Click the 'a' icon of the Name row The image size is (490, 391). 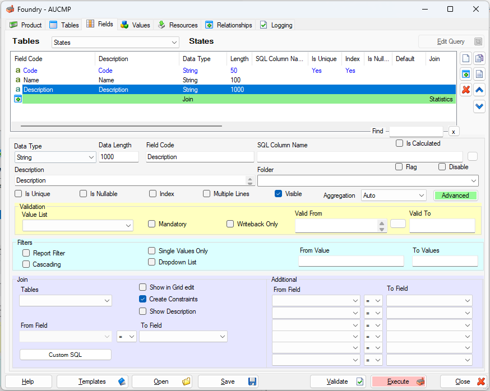[18, 80]
